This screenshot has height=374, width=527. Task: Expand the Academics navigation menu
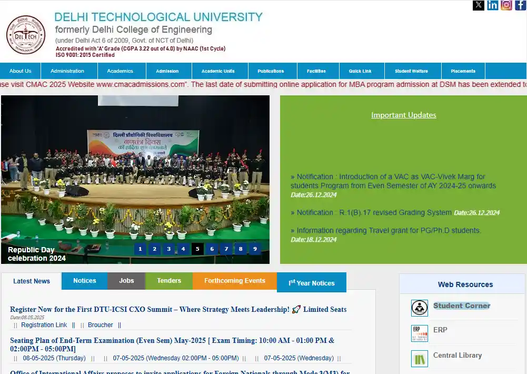(x=120, y=71)
